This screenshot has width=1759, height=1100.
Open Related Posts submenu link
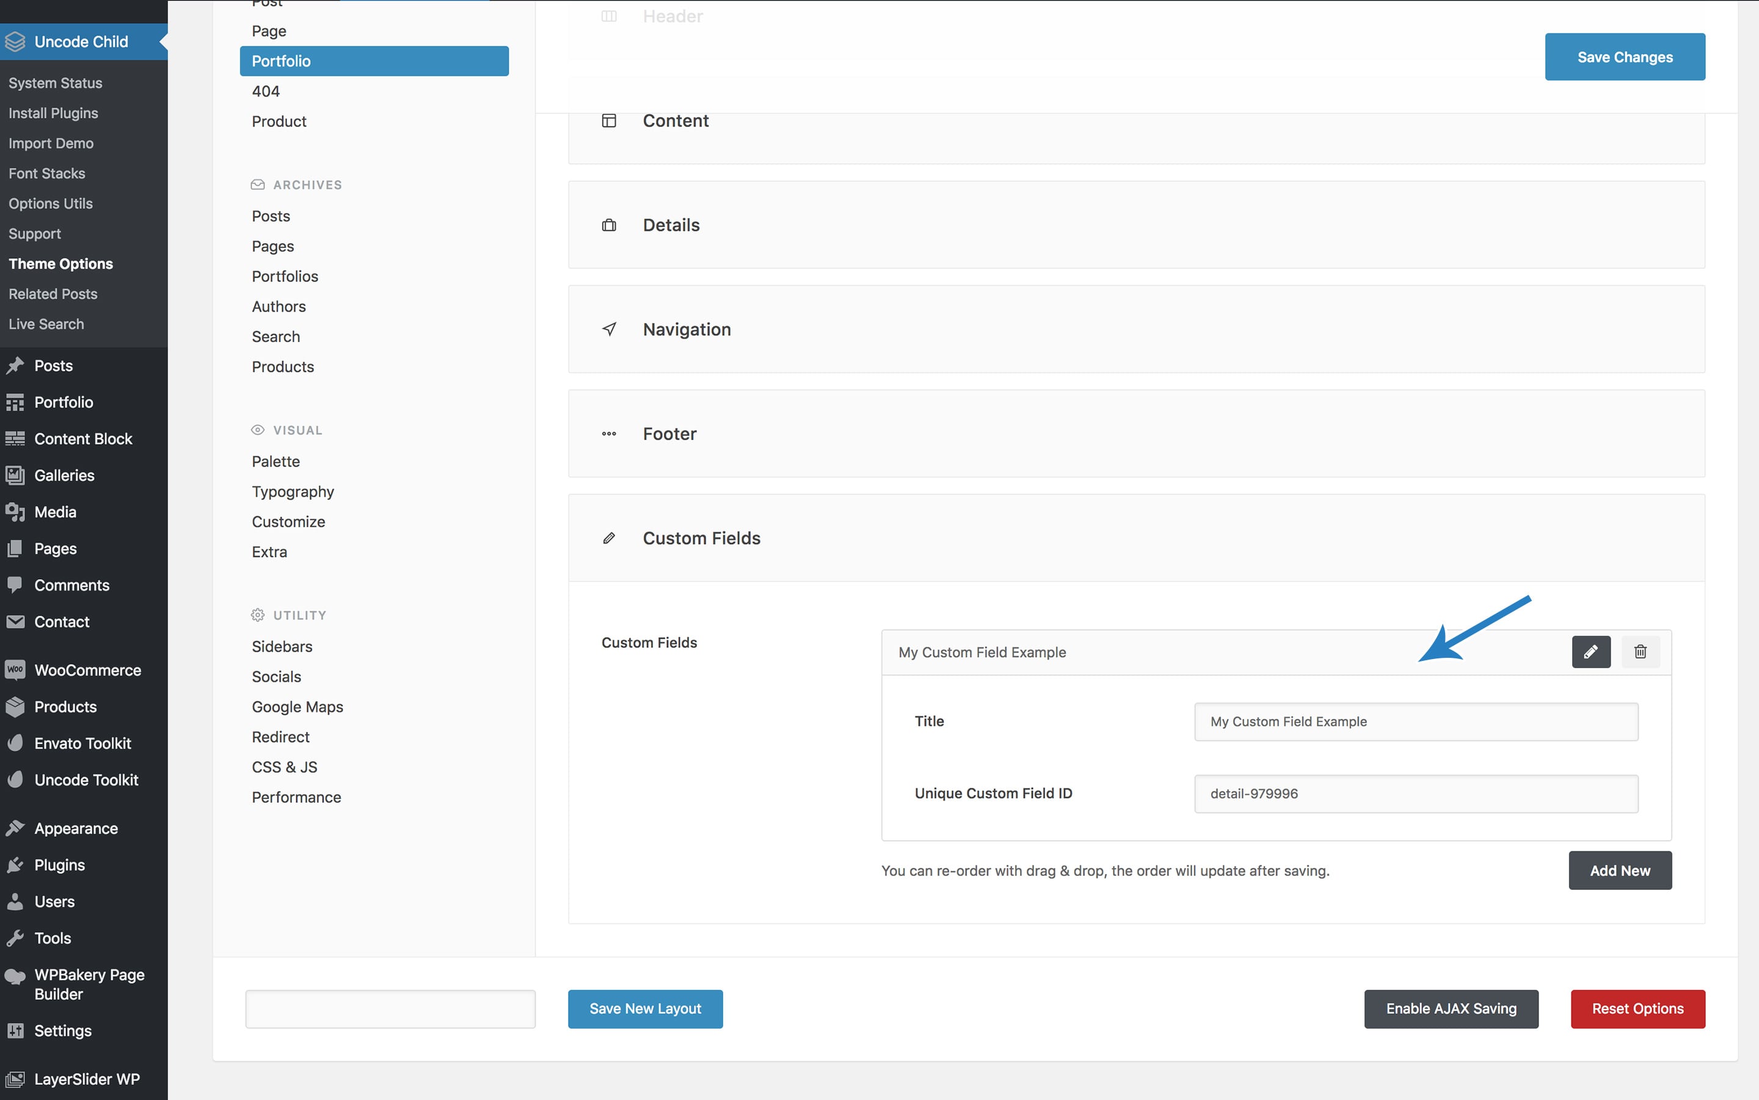(x=53, y=294)
